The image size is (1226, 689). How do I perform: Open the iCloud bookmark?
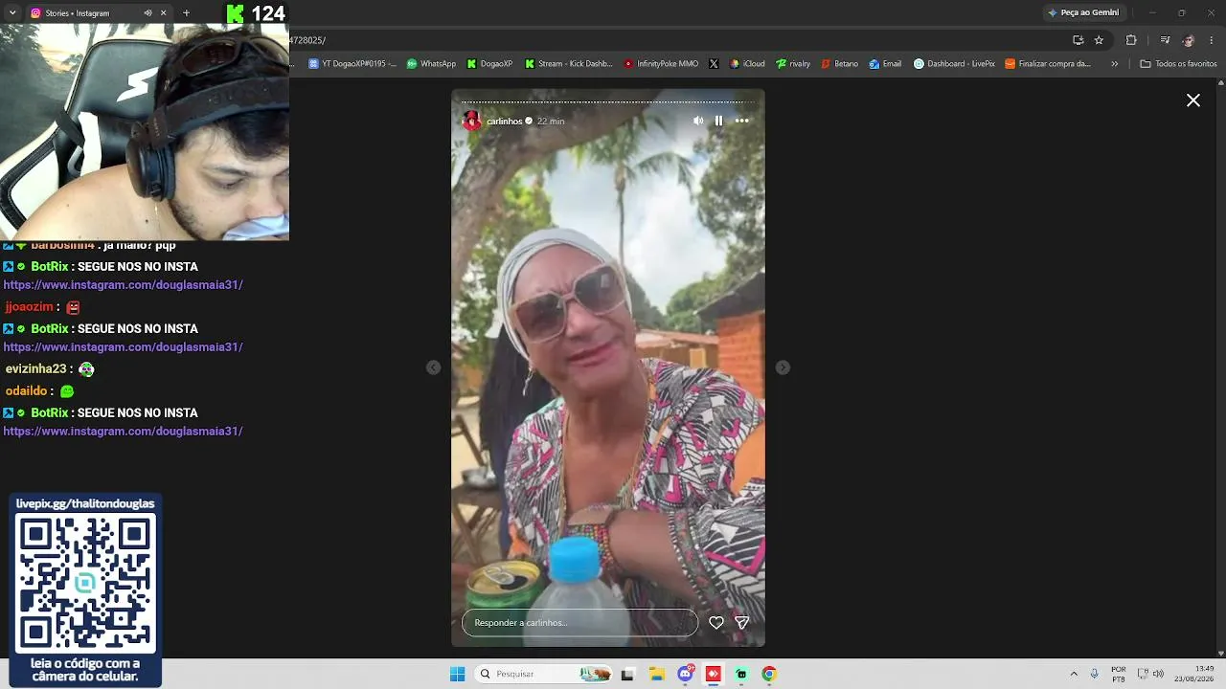coord(747,64)
